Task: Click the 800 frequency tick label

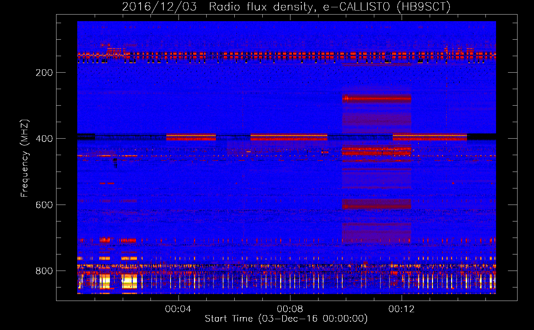Action: (x=44, y=271)
